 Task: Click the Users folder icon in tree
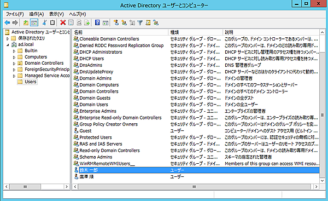click(20, 82)
